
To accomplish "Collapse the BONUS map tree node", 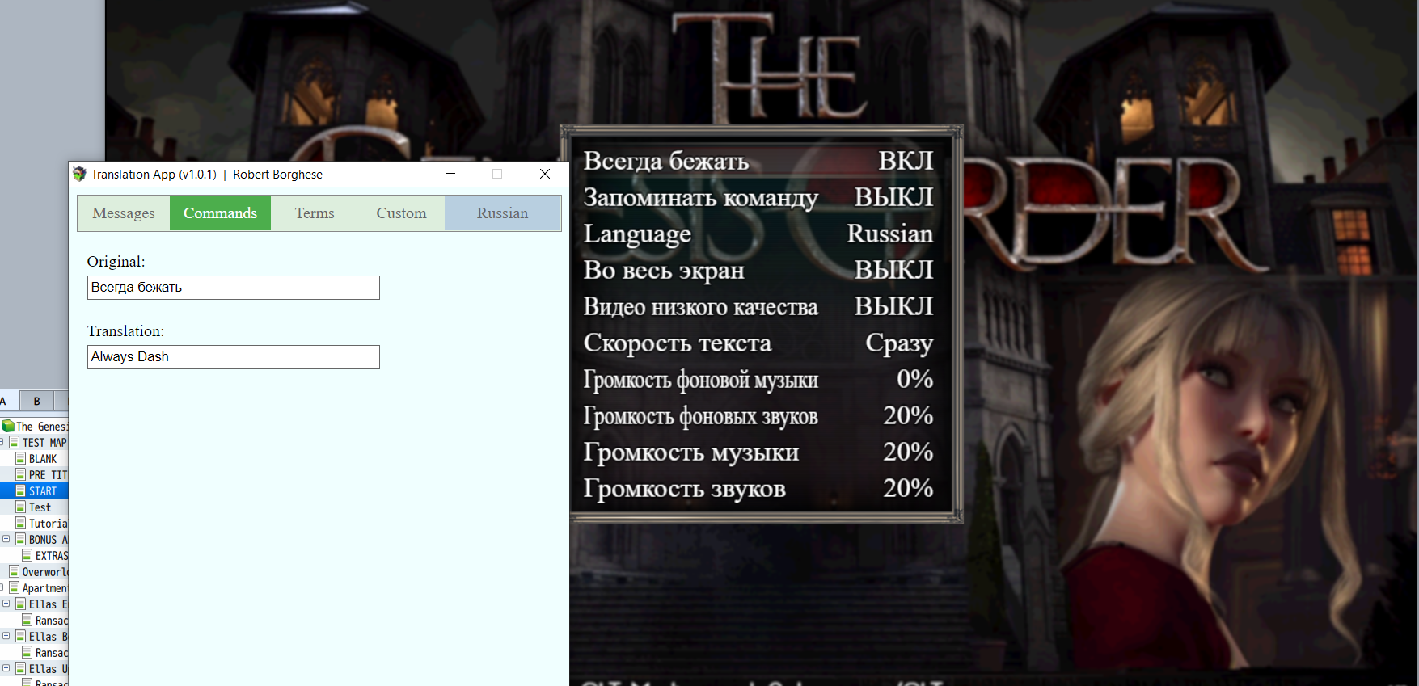I will [6, 539].
